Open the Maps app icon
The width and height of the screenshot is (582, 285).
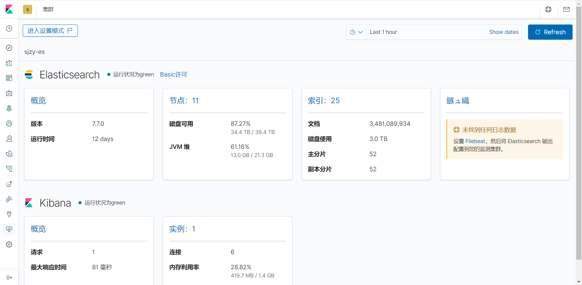pyautogui.click(x=9, y=108)
